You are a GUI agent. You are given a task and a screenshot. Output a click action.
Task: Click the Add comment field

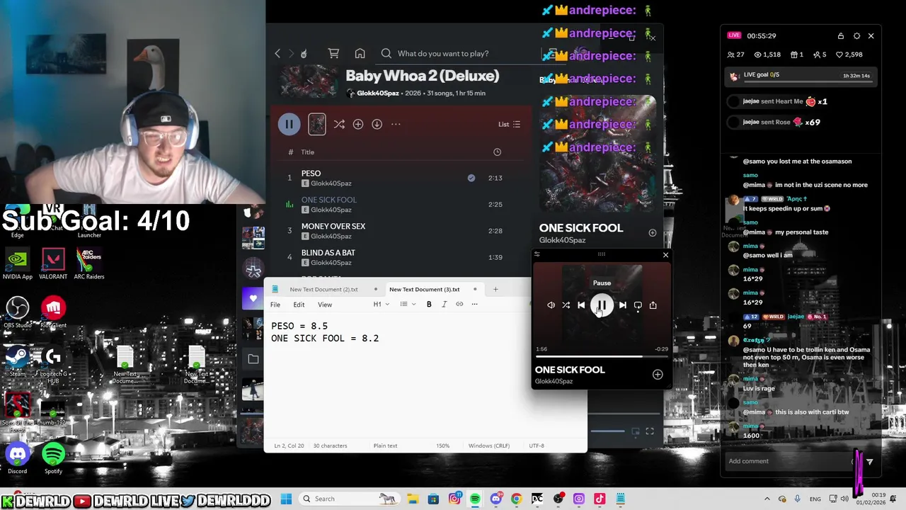click(787, 461)
